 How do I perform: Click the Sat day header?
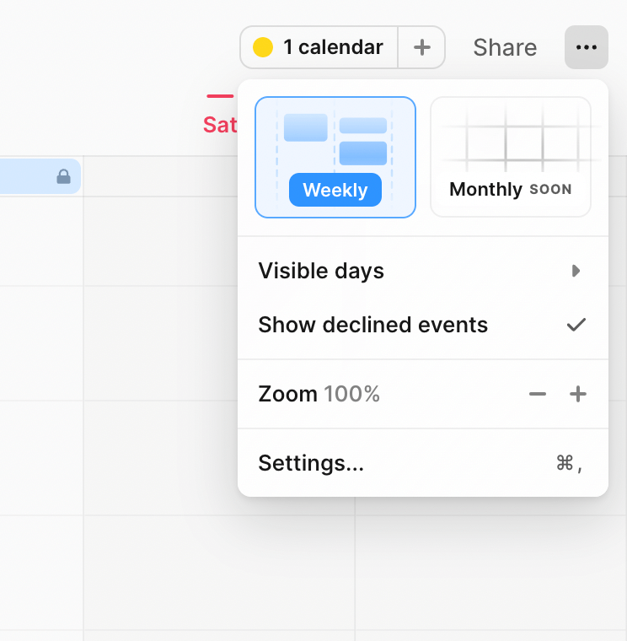pyautogui.click(x=219, y=124)
